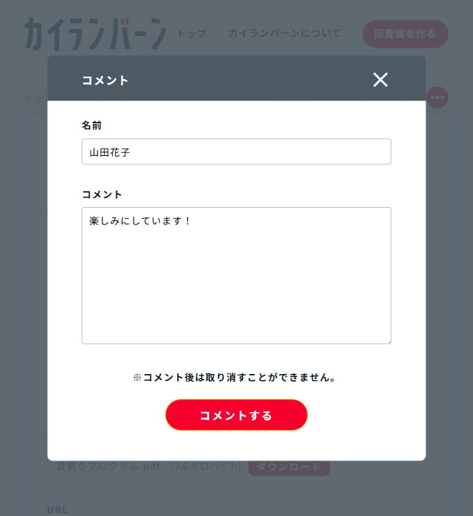The height and width of the screenshot is (516, 473).
Task: Select the トップ breadcrumb link
Action: (x=35, y=98)
